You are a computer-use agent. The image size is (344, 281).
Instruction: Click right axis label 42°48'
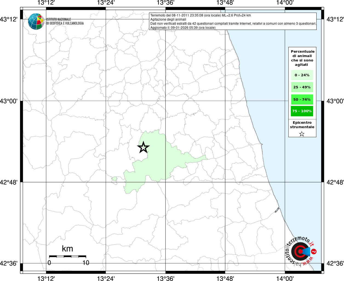pyautogui.click(x=335, y=182)
